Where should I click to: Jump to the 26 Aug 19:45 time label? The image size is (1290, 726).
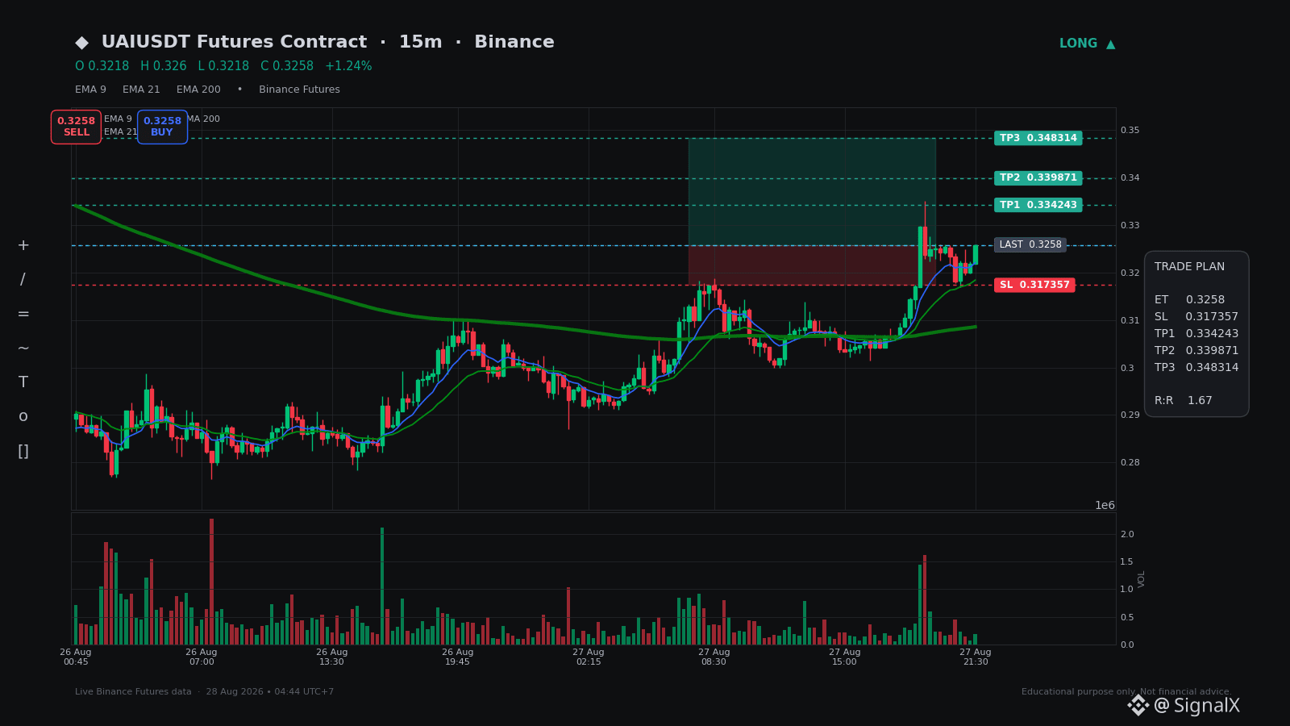[458, 657]
